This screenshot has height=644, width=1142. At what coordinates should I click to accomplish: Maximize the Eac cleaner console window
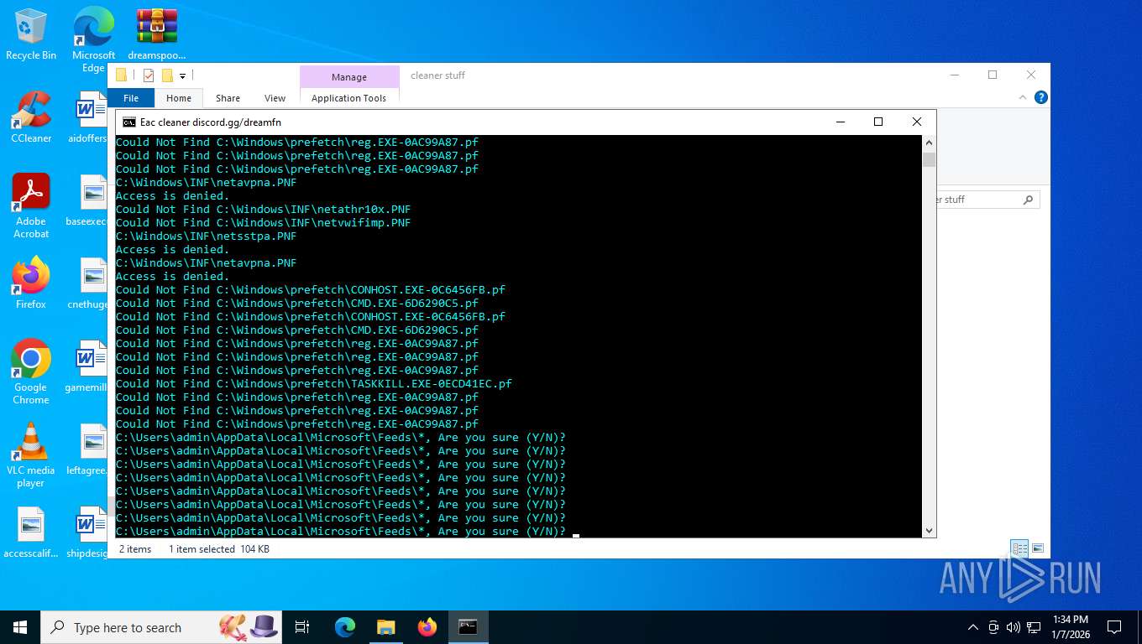[x=878, y=122]
